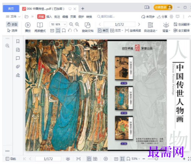Adjust the zoom slider handle in status bar
This screenshot has width=191, height=164.
(x=156, y=159)
